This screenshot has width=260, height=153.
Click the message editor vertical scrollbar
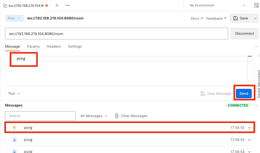pos(250,70)
